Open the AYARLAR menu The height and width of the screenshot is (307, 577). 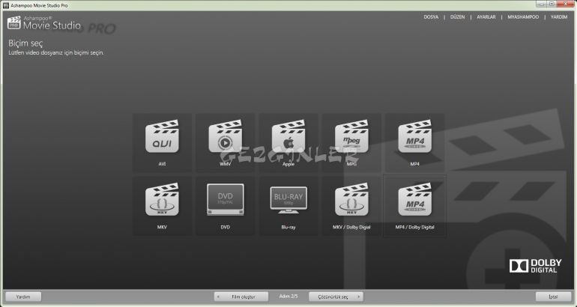pos(486,17)
